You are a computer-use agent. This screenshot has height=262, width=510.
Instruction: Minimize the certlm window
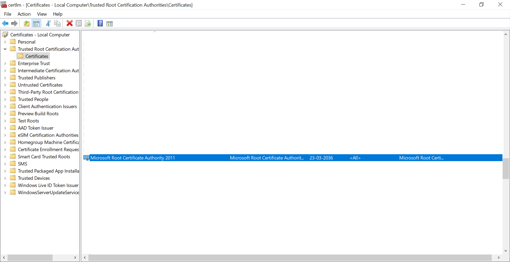click(463, 5)
